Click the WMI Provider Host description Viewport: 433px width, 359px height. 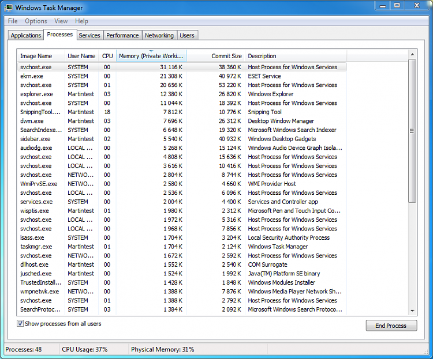(x=272, y=184)
